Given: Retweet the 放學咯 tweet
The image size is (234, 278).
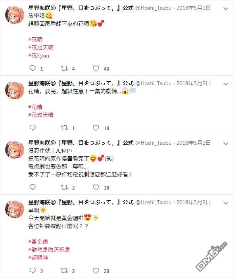Looking at the screenshot, I should click(x=64, y=68).
